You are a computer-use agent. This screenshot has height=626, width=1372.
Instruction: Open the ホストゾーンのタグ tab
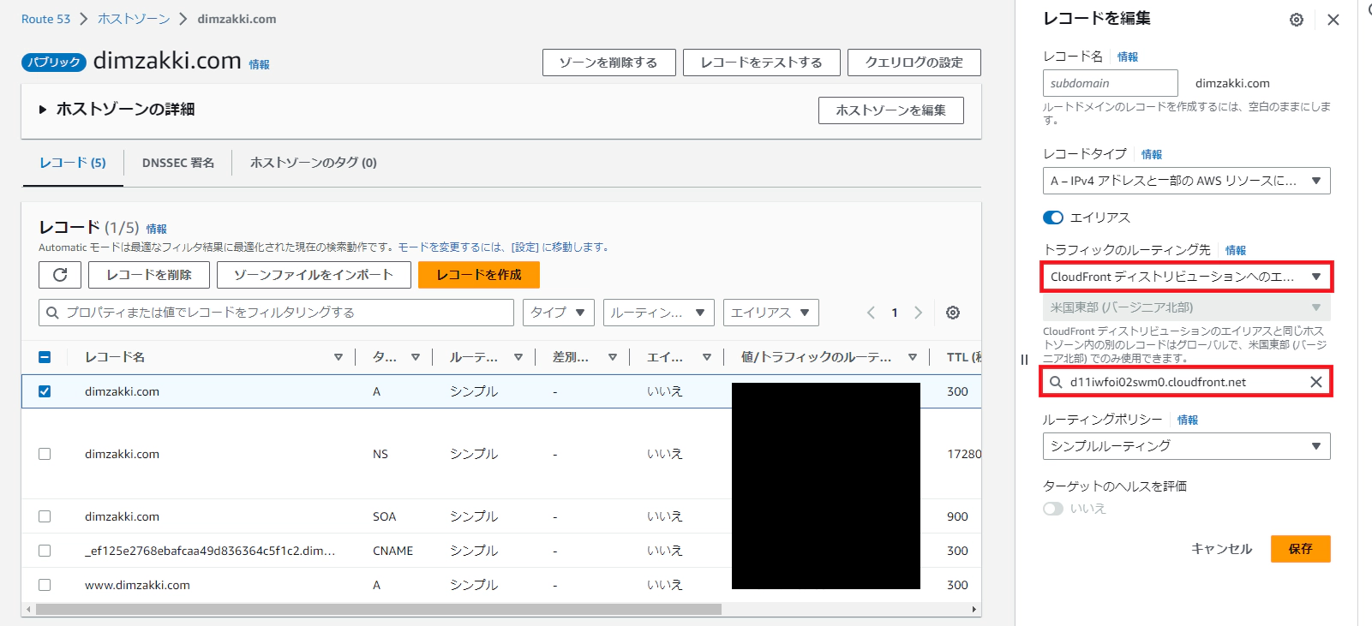[313, 163]
